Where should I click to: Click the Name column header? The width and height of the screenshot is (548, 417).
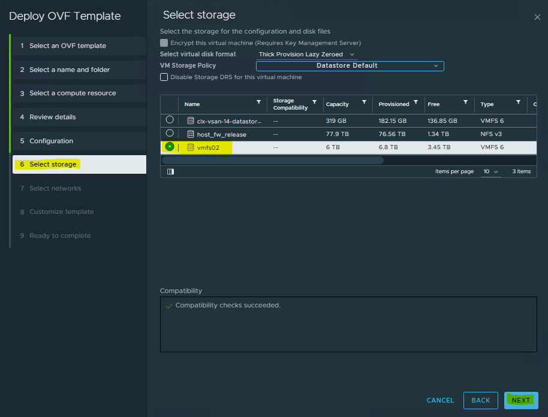click(x=192, y=104)
